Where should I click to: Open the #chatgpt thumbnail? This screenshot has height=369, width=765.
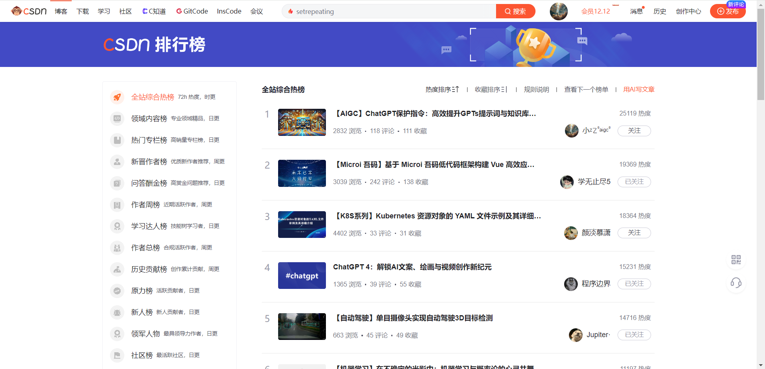(302, 275)
